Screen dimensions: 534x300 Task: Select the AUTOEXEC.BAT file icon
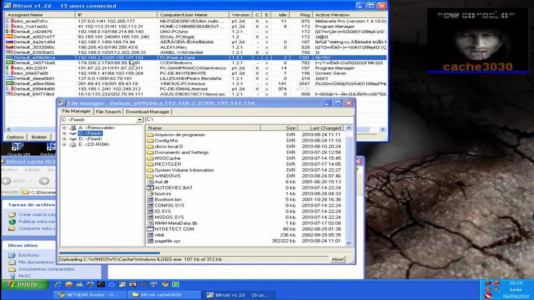150,187
